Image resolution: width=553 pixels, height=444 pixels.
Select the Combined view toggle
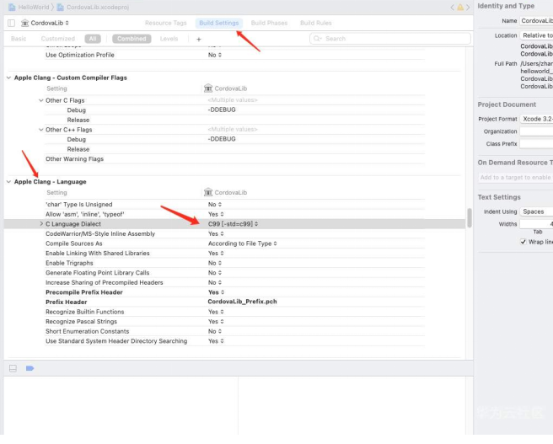pos(131,39)
